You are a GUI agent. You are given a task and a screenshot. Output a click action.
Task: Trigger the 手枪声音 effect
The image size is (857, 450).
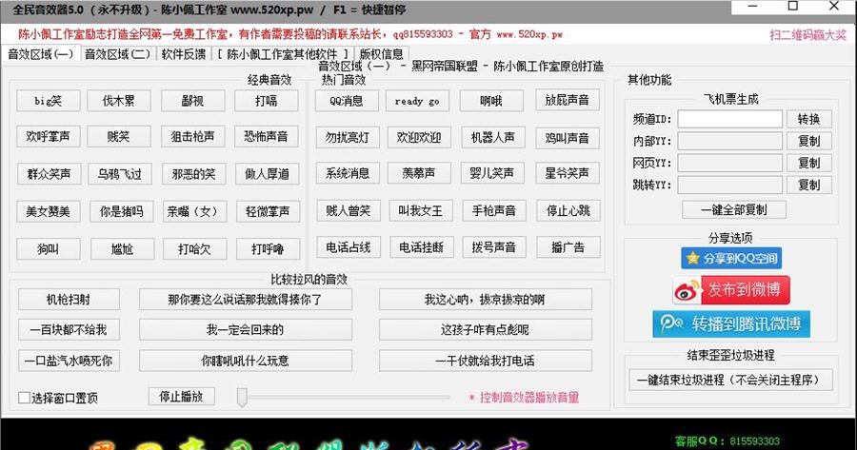494,210
